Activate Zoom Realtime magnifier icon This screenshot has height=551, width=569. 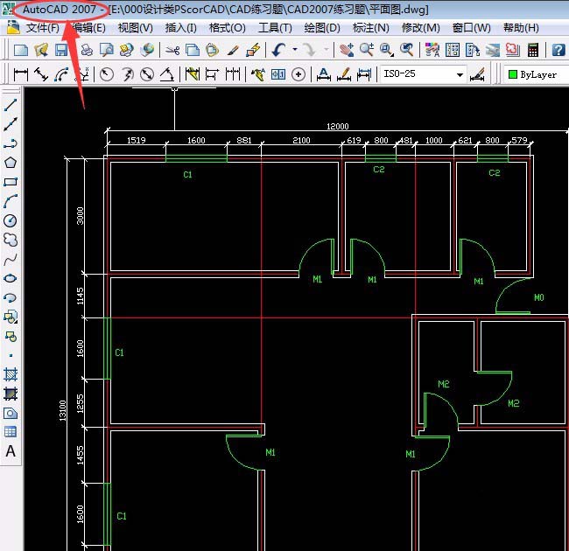(367, 50)
